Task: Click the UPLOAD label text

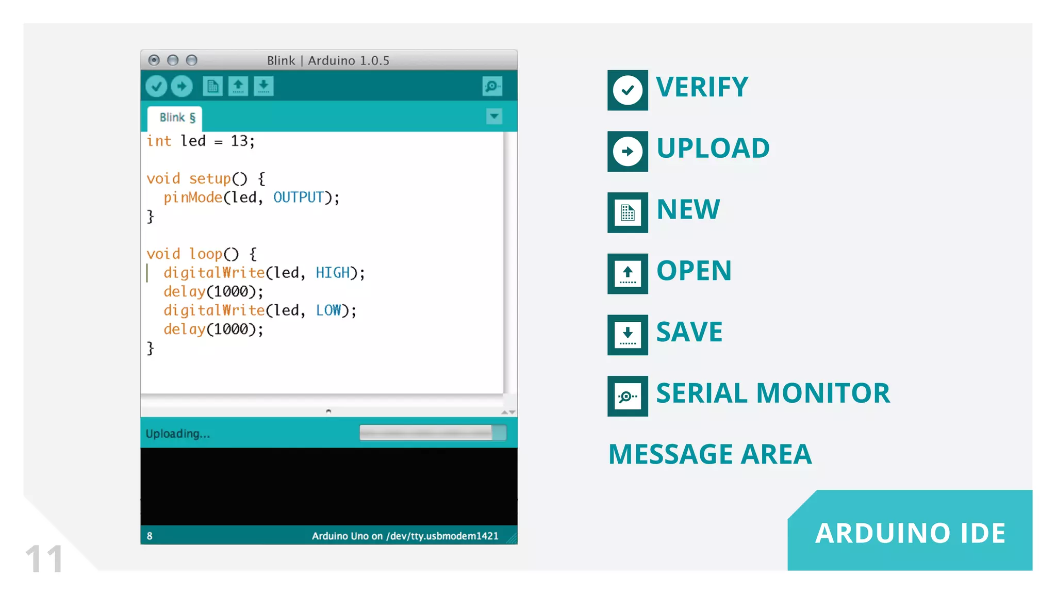Action: click(x=713, y=148)
